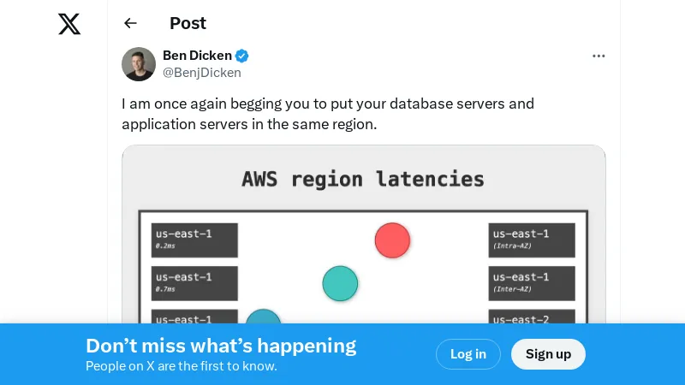Image resolution: width=685 pixels, height=385 pixels.
Task: Open the post's three-dot more menu
Action: point(599,56)
